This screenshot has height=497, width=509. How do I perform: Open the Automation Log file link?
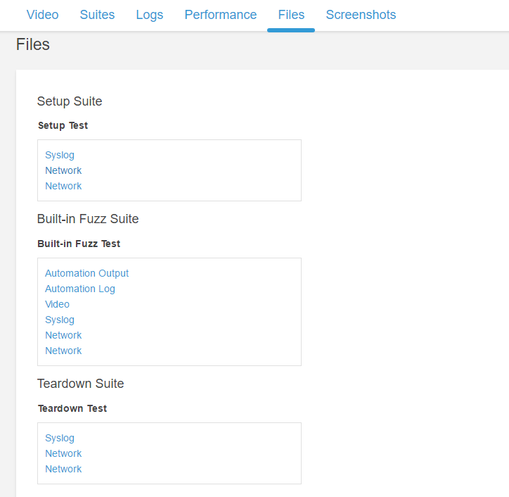(80, 289)
